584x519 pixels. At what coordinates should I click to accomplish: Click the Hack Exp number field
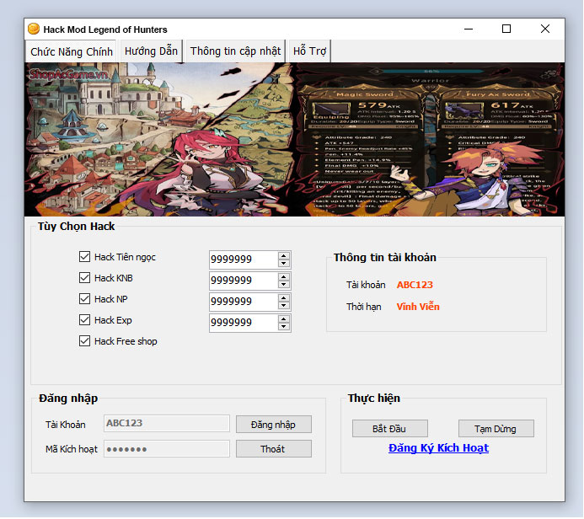point(244,324)
